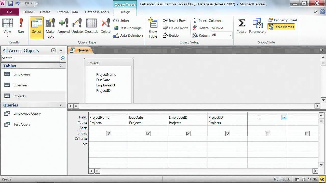Open the expression Builder
The height and width of the screenshot is (183, 326).
click(171, 35)
